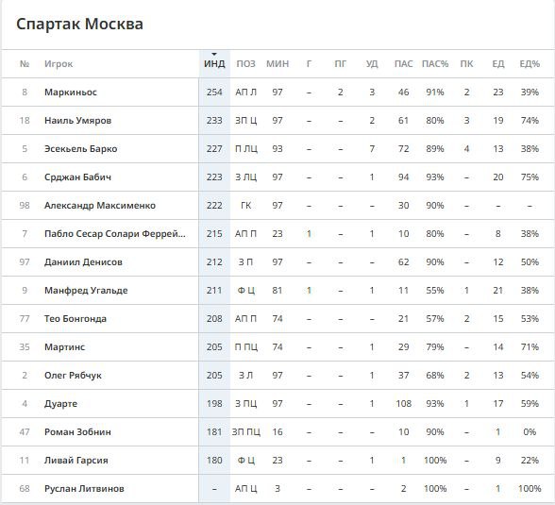555x505 pixels.
Task: Open player Маркиньос profile
Action: [71, 92]
